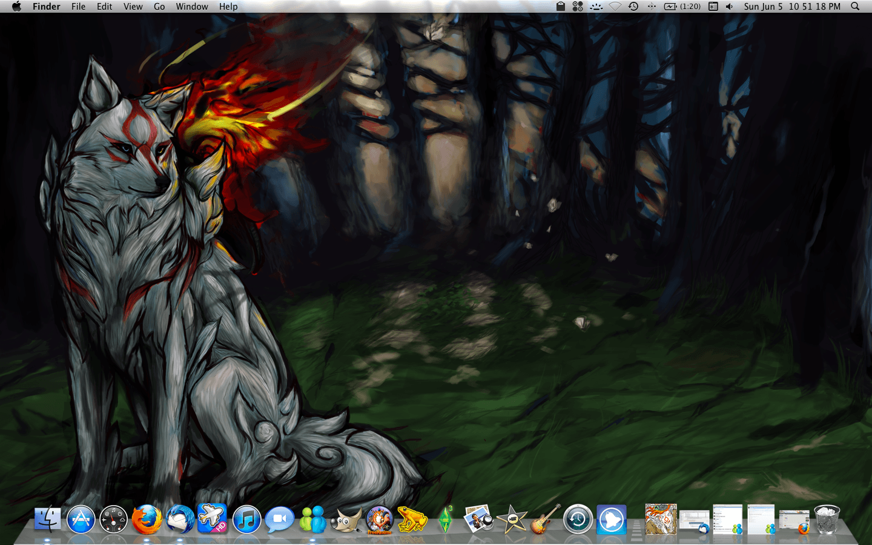Launch Time Machine from the Dock
This screenshot has width=872, height=545.
[x=578, y=520]
